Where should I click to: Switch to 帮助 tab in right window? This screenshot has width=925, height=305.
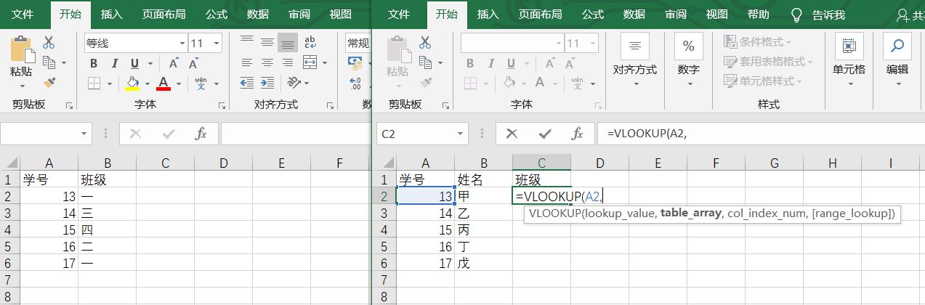tap(759, 14)
